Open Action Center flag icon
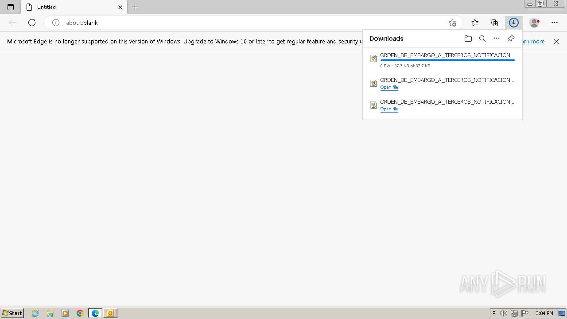567x319 pixels. [525, 313]
